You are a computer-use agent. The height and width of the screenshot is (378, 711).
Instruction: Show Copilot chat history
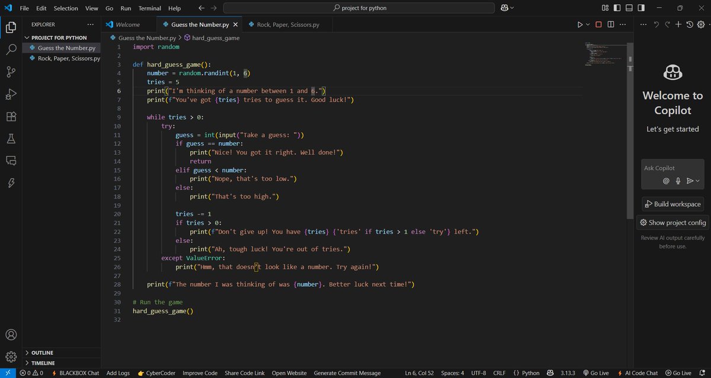(x=690, y=24)
